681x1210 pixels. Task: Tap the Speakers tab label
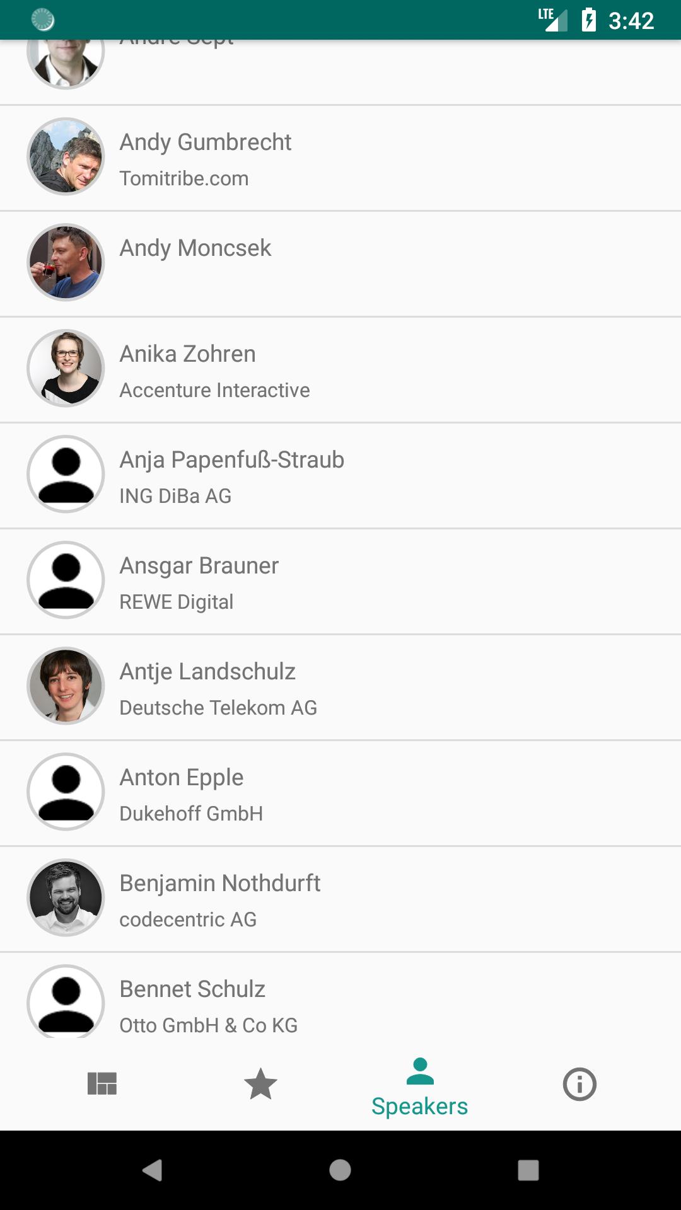click(x=420, y=1107)
